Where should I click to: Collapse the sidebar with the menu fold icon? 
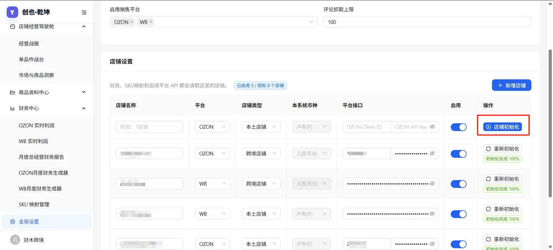coord(84,12)
